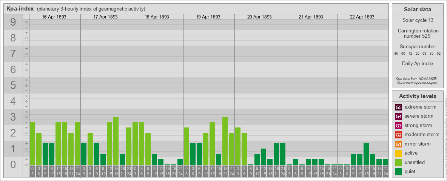Screen dimensions: 447x181
Task: Click the light green unsettled legend swatch
Action: [x=399, y=162]
